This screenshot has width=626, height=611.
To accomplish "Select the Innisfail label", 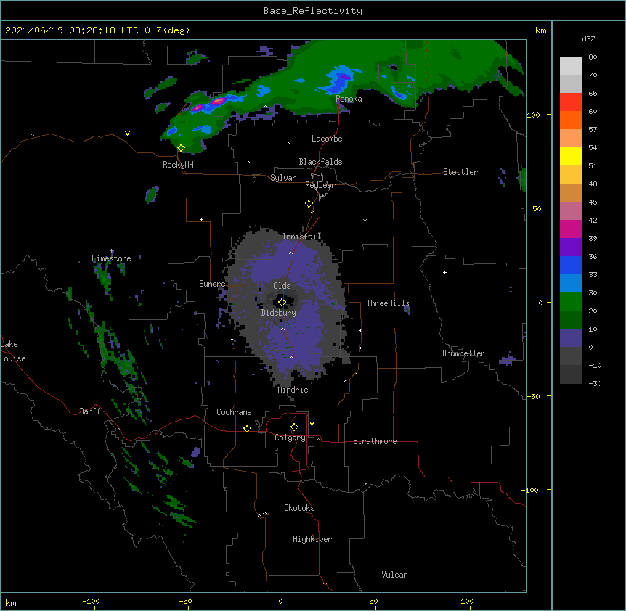I will 302,237.
